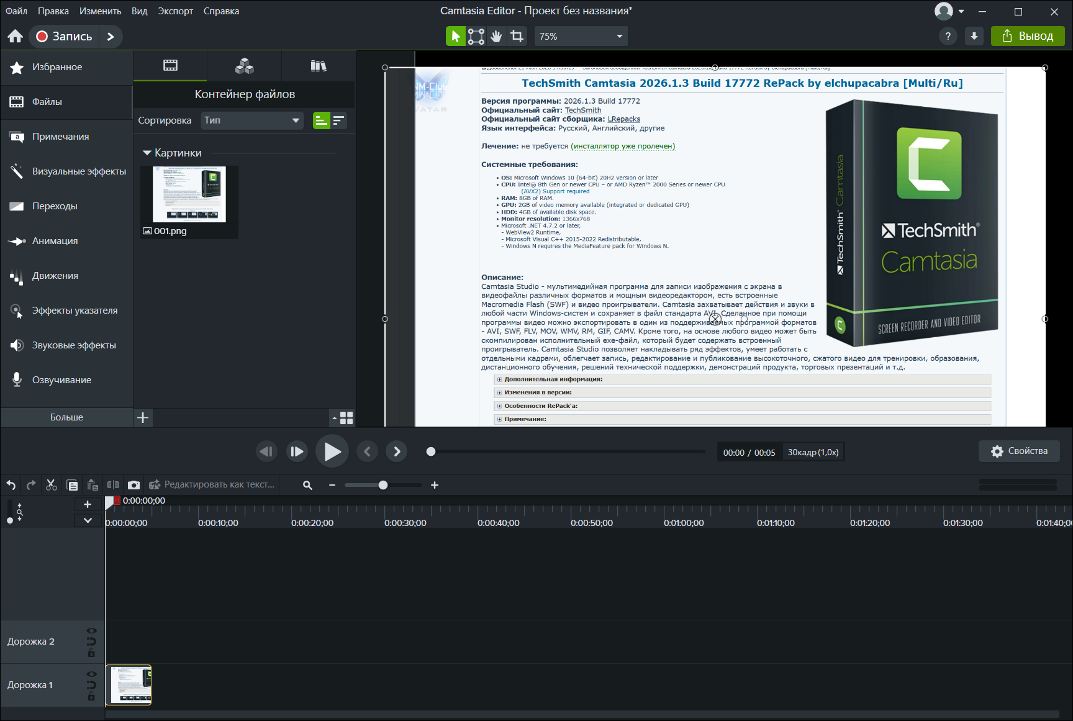Import media with the plus below the bin
Screen dimensions: 1073x721
(143, 417)
